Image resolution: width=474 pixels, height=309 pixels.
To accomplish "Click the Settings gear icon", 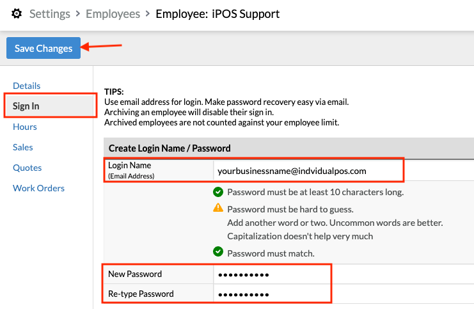I will [x=17, y=13].
